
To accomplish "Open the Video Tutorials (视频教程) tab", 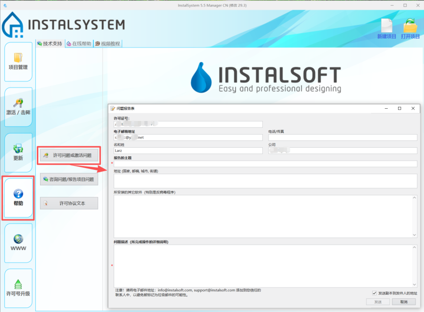I will [x=107, y=44].
